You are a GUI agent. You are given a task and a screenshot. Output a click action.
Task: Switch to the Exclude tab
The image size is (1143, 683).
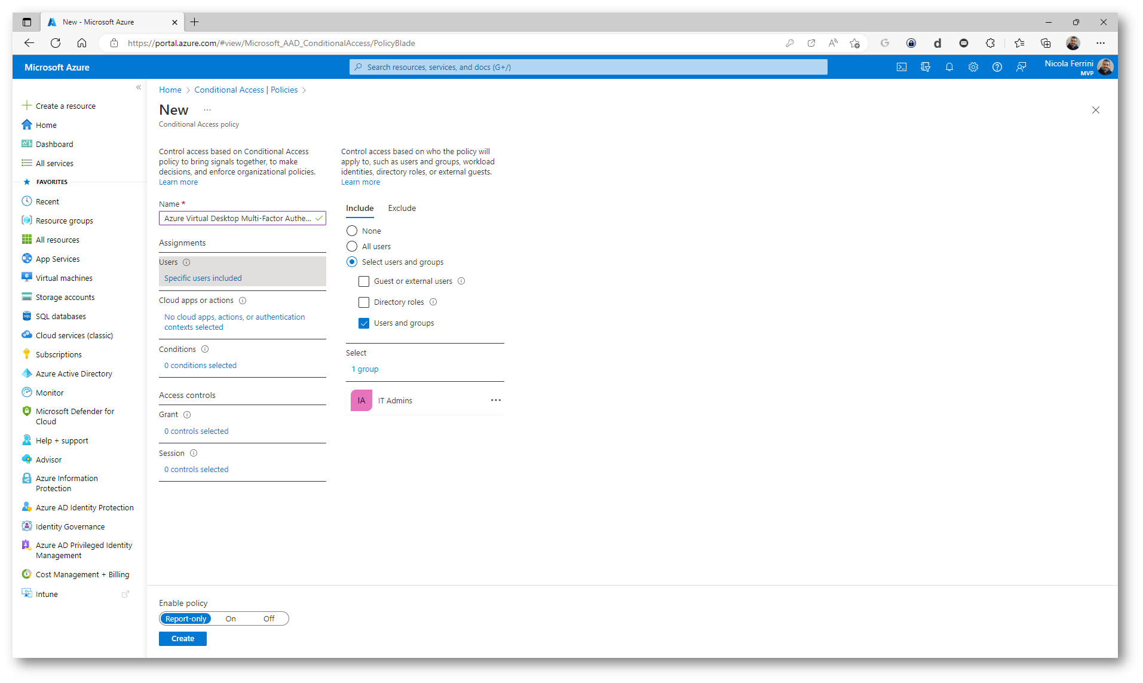tap(402, 208)
